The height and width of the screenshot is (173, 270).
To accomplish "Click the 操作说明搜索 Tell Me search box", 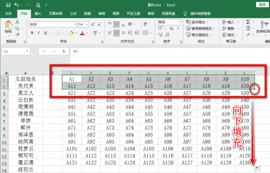I will [x=200, y=14].
